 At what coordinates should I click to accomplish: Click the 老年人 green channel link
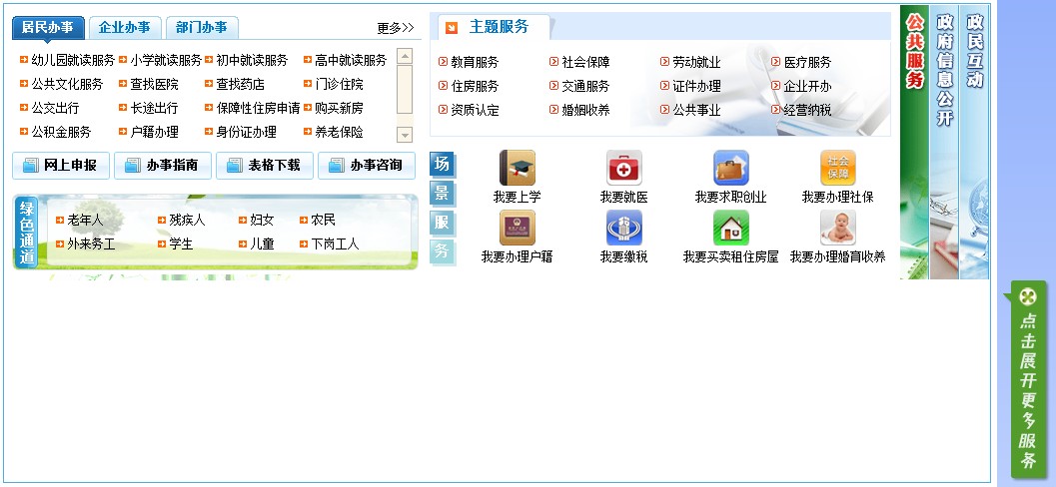coord(85,220)
